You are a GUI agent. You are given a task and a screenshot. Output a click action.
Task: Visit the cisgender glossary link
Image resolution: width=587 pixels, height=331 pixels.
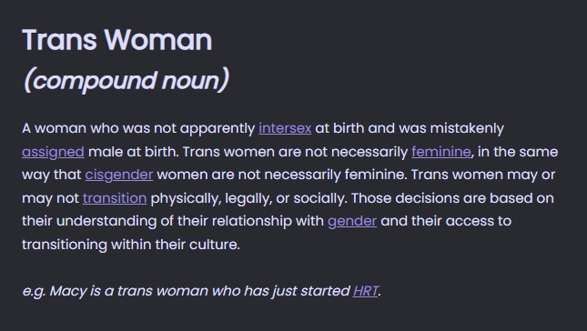(x=119, y=175)
